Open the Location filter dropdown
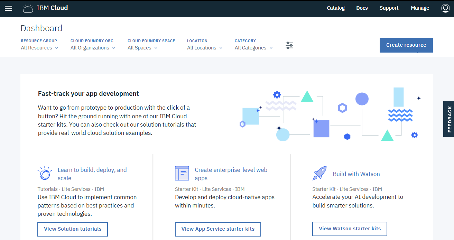The image size is (454, 240). point(205,48)
